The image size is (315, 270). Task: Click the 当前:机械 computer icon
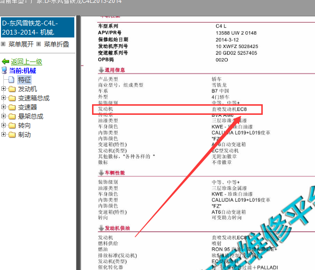click(x=4, y=71)
